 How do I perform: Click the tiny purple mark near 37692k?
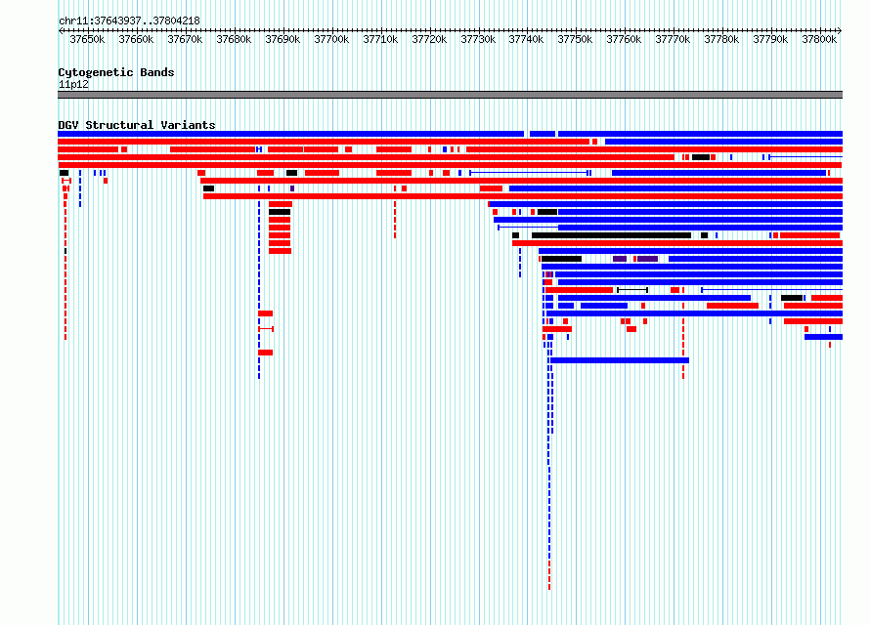292,188
